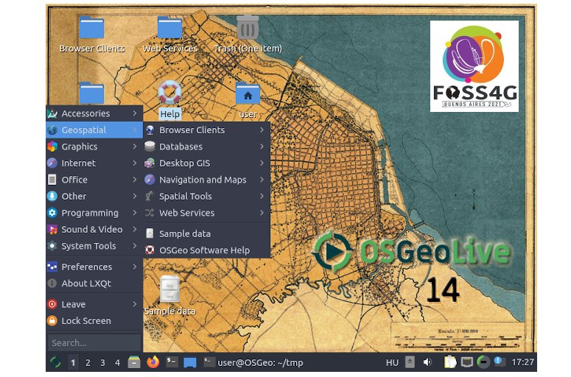Open the System Tools menu category

point(94,246)
